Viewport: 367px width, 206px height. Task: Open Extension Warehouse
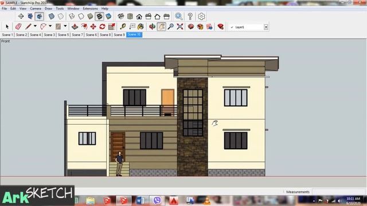pyautogui.click(x=200, y=27)
